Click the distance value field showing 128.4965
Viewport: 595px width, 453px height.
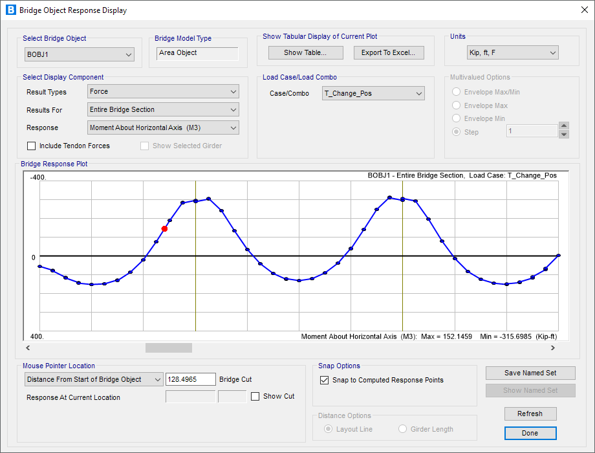[x=190, y=379]
